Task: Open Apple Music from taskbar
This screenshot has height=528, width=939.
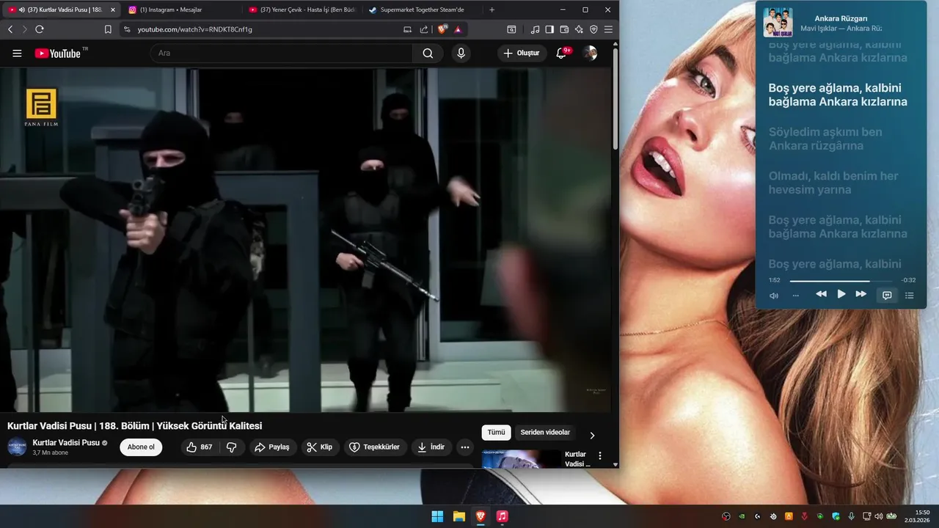Action: coord(502,516)
